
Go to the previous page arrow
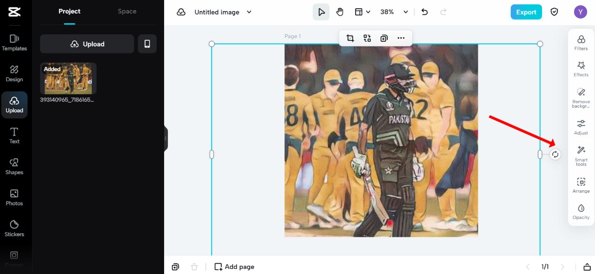pyautogui.click(x=528, y=267)
